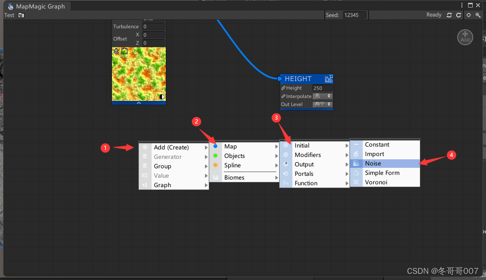Image resolution: width=486 pixels, height=280 pixels.
Task: Toggle the contrast half-circle on the noise preview
Action: point(162,97)
